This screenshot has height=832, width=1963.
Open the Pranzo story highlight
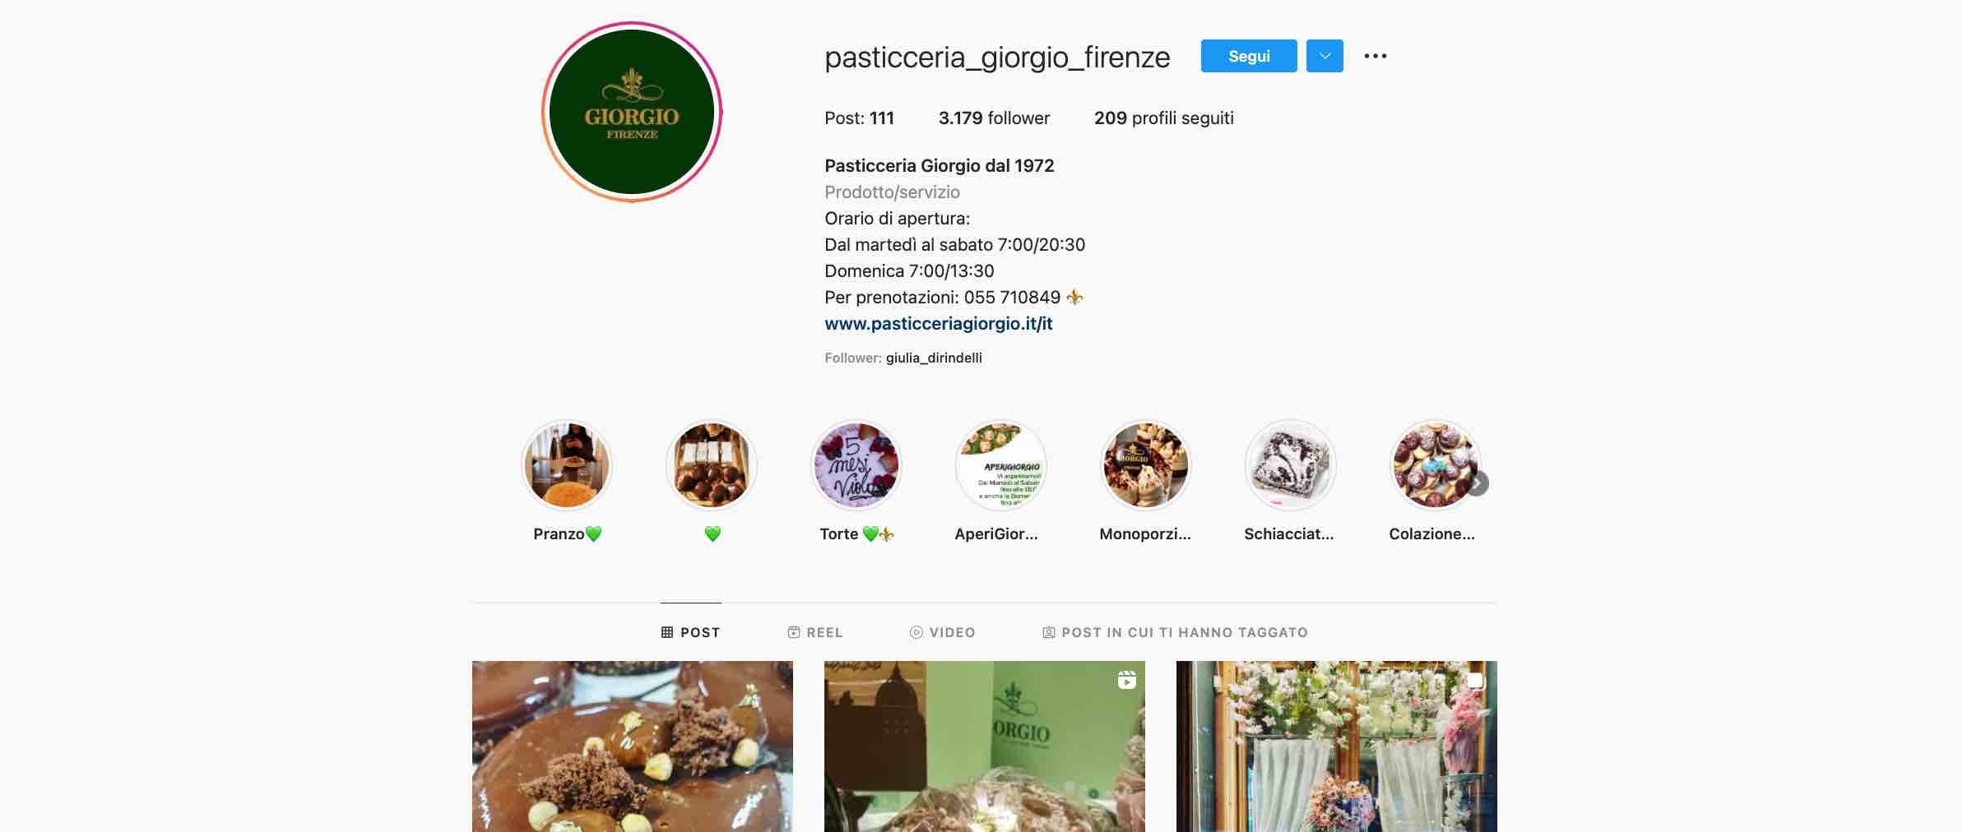(567, 466)
